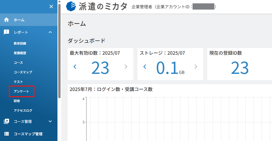Select the コース管理 menu label
Screen dimensions: 272x141
click(x=23, y=122)
